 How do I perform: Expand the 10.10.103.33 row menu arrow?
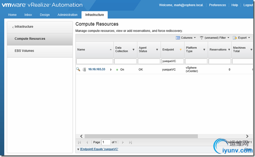coord(111,69)
